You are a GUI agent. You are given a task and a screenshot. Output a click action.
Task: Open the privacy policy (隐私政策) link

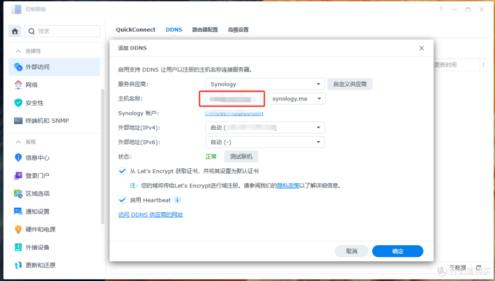[288, 186]
